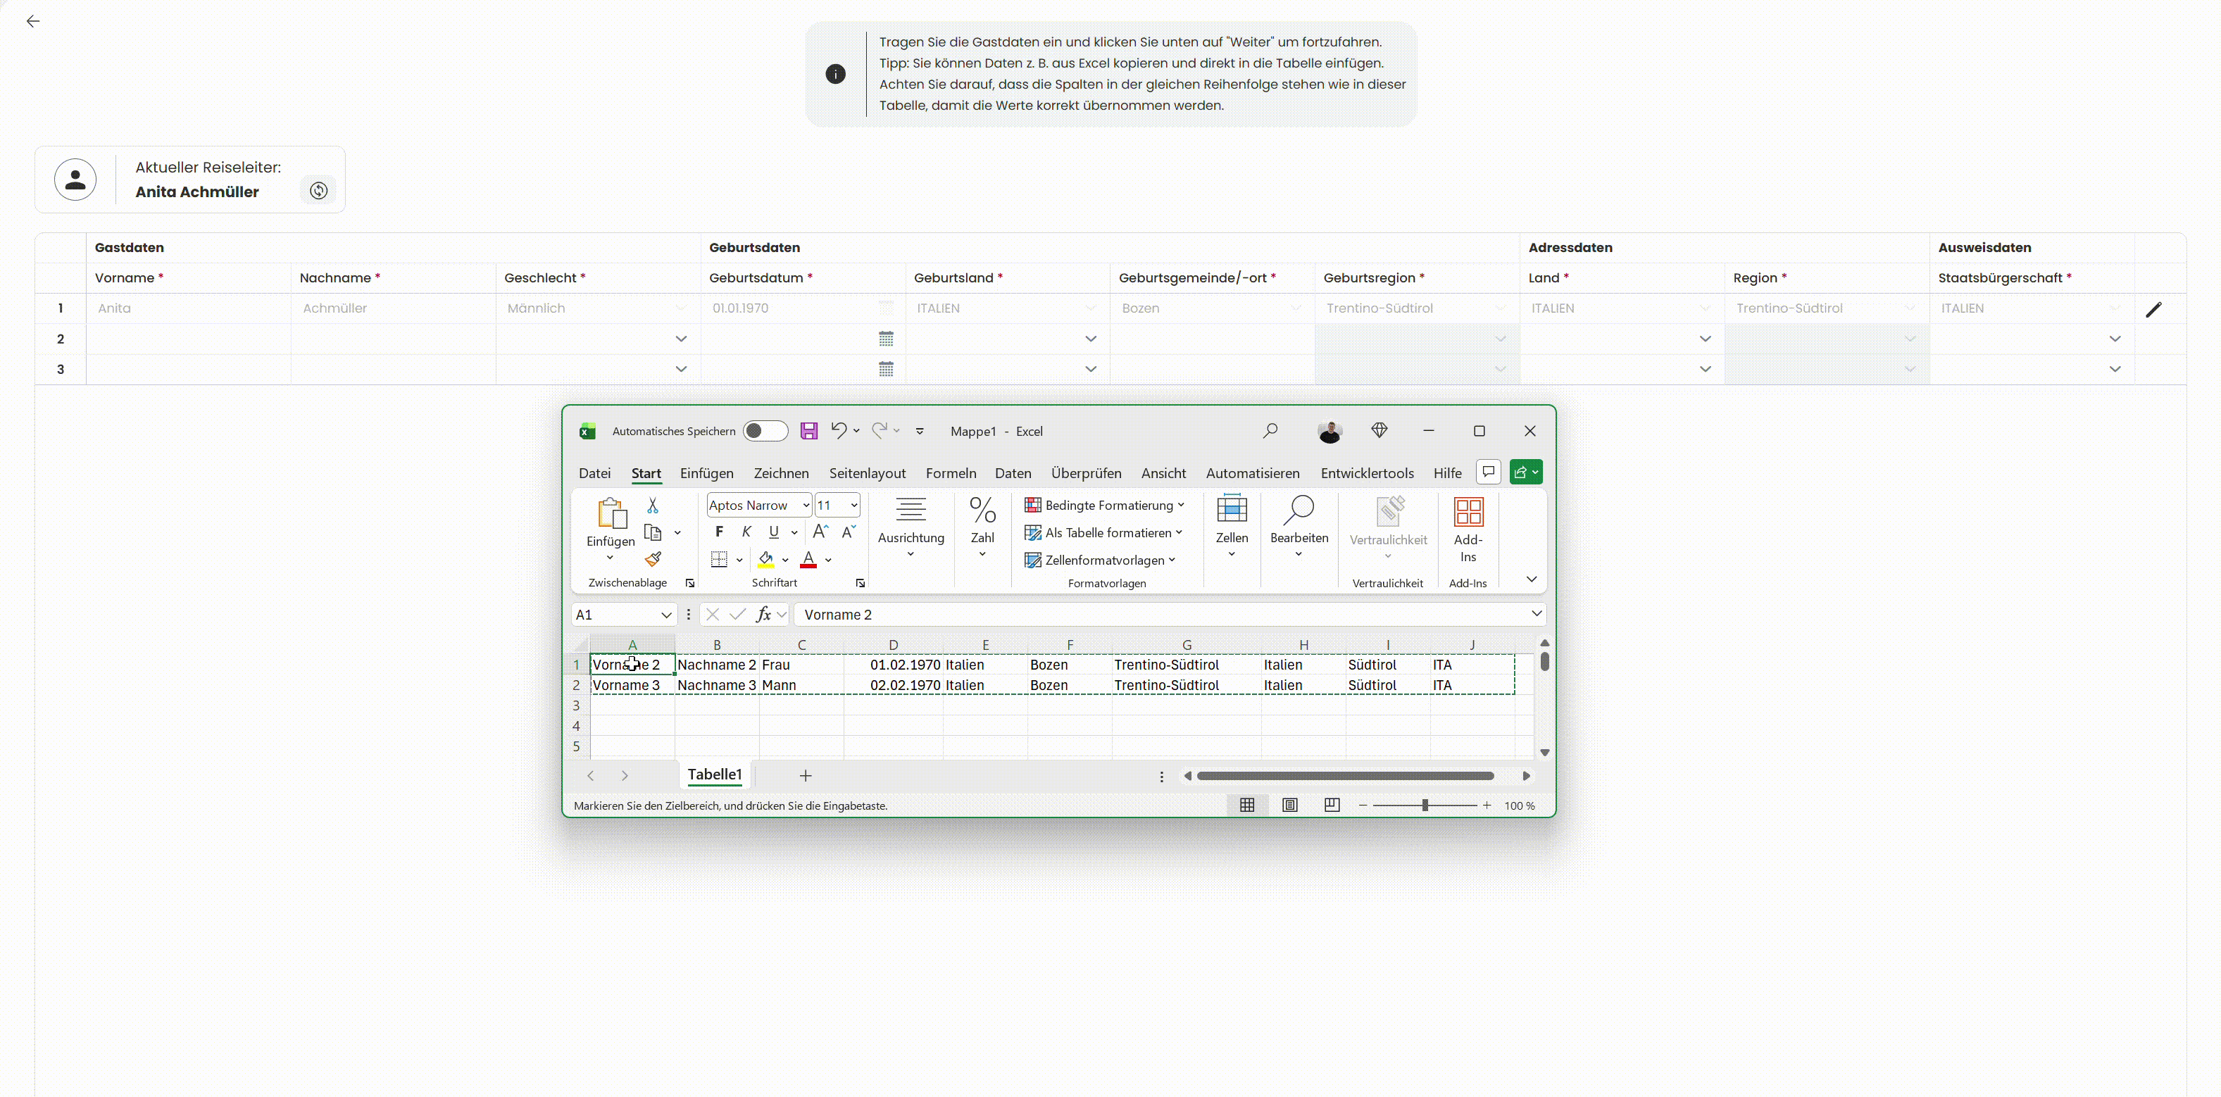
Task: Click the pencil edit icon in row 1
Action: [2153, 308]
